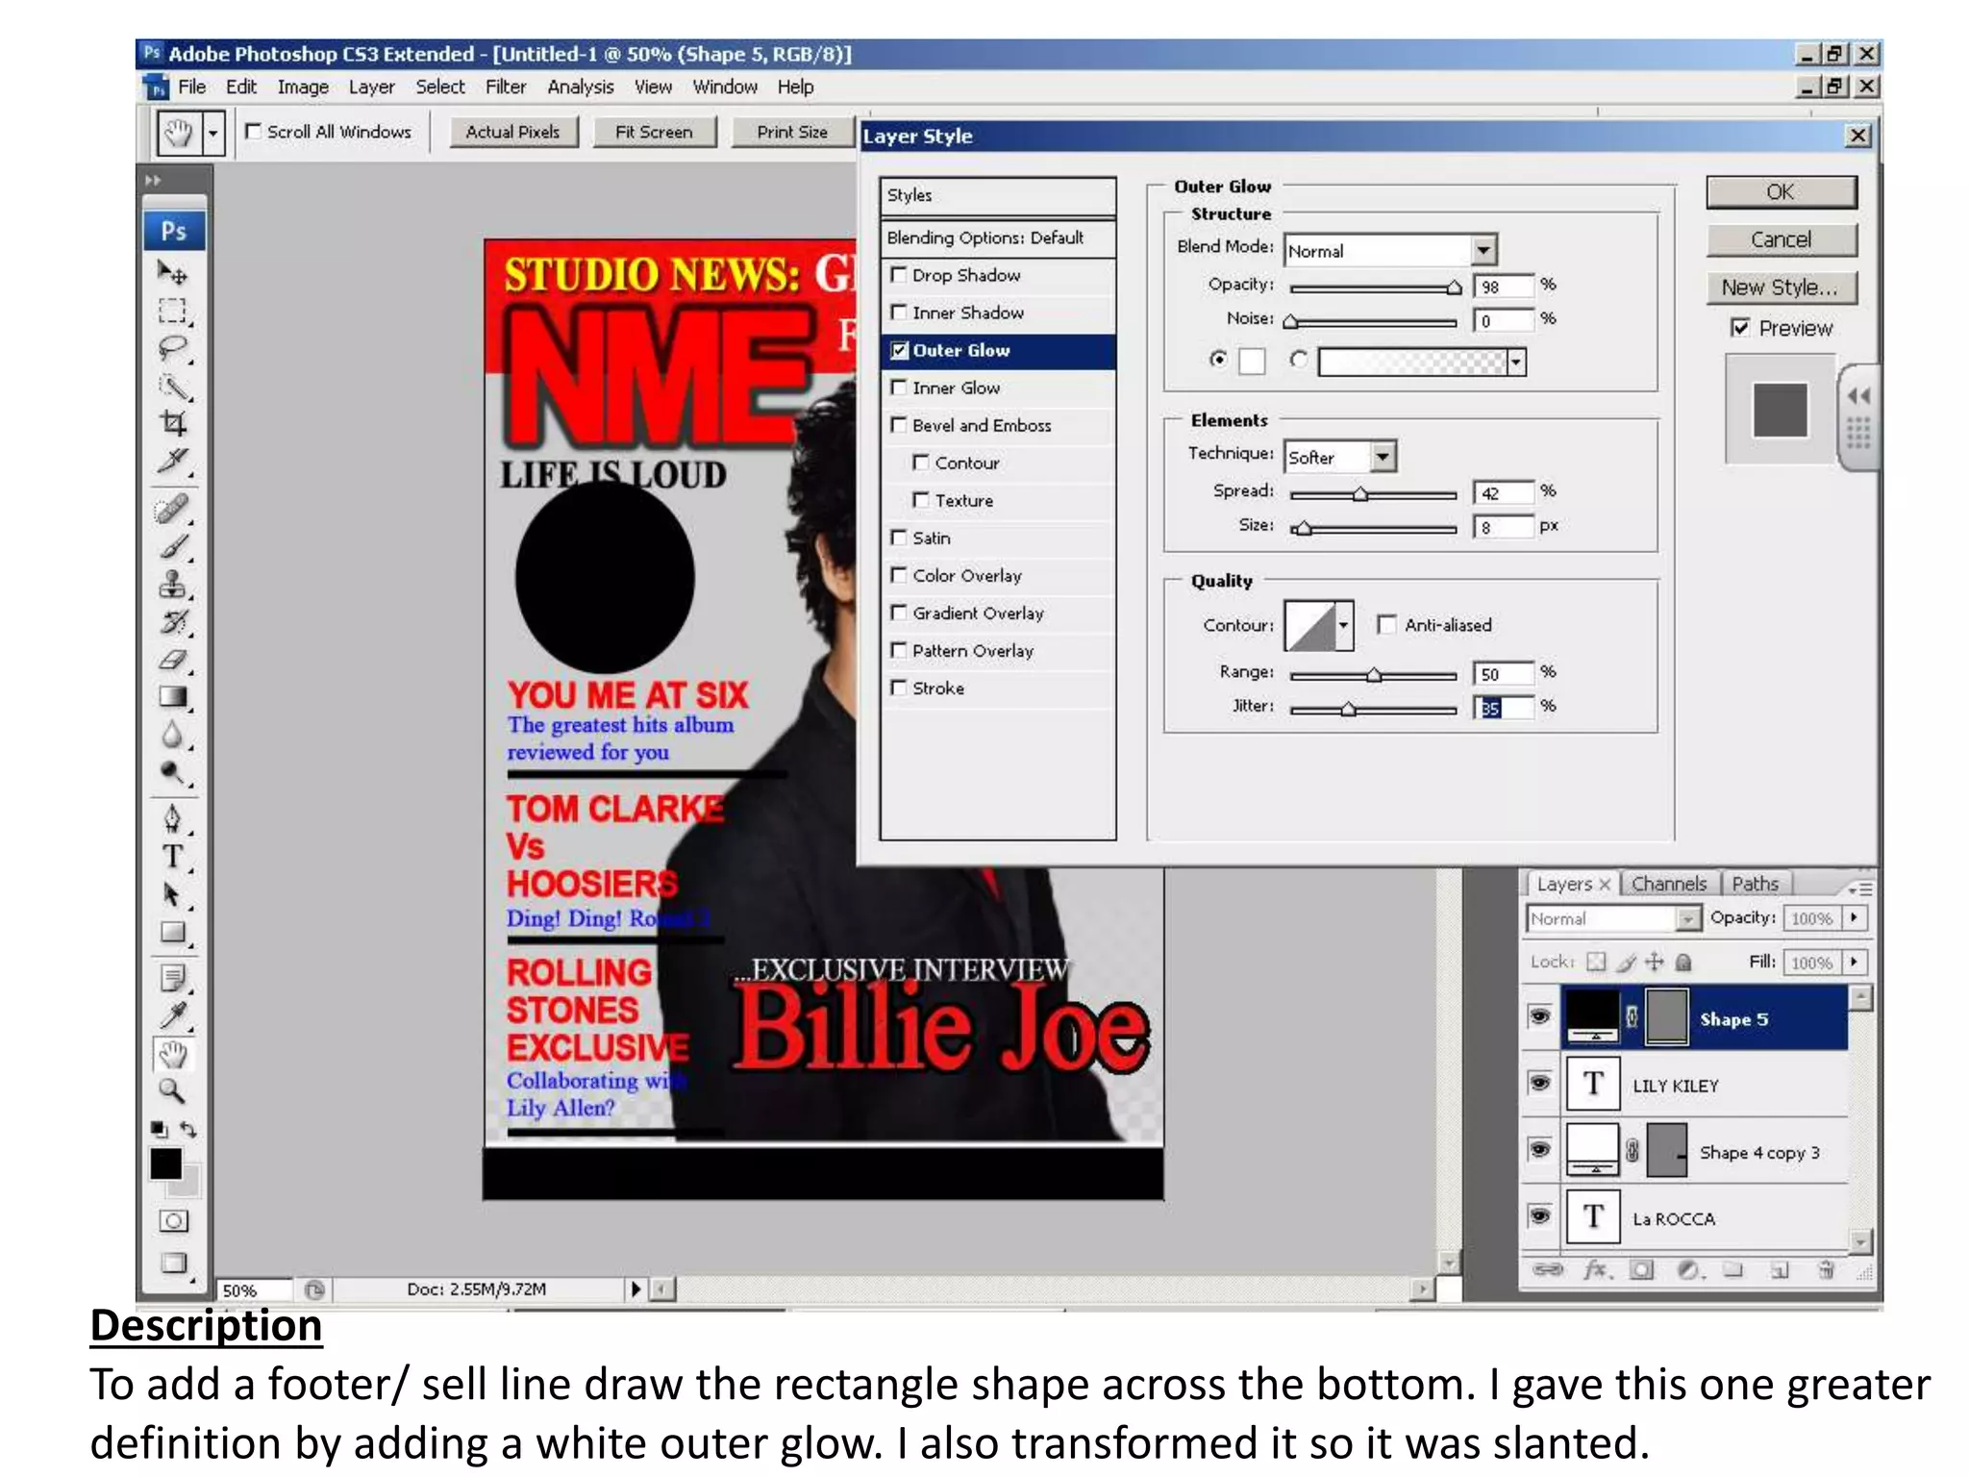Choose the Clone Stamp tool

pyautogui.click(x=173, y=584)
